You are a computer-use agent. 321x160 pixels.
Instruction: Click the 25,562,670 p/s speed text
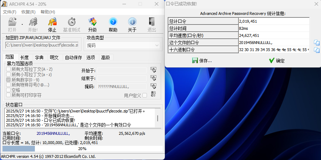coord(132,133)
